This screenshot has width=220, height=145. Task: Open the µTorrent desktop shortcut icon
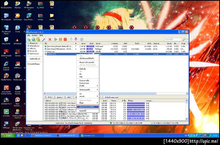tap(6, 113)
